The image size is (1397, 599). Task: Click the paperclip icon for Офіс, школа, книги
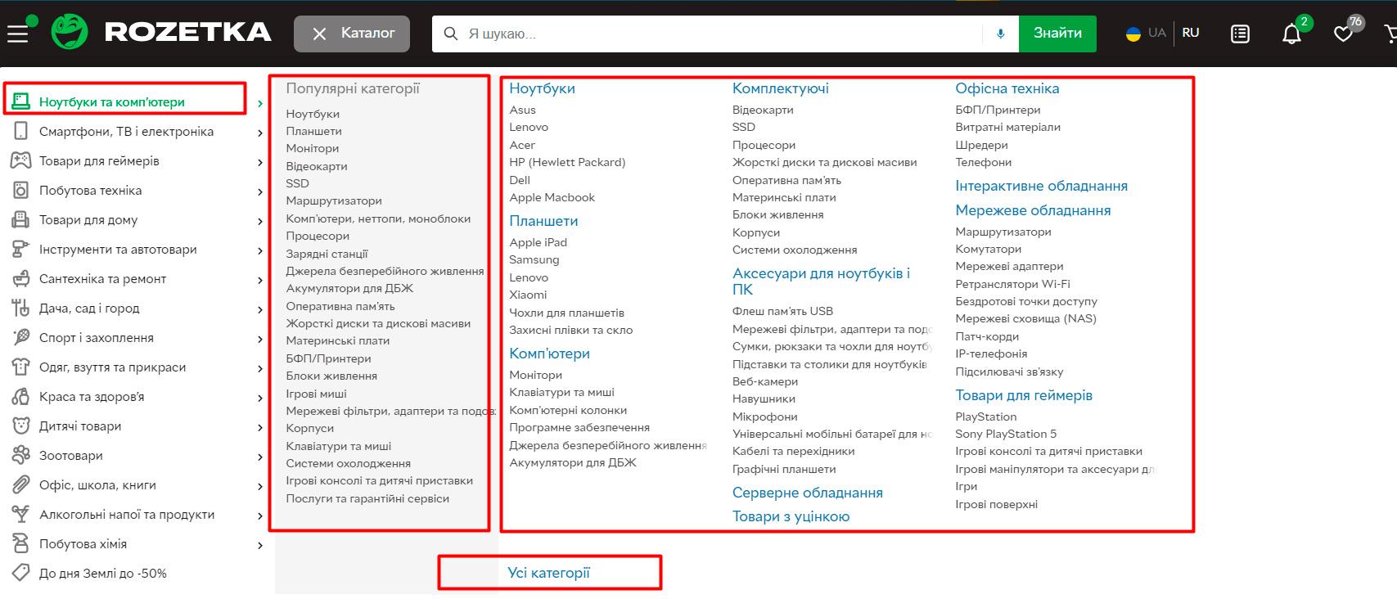pos(21,485)
